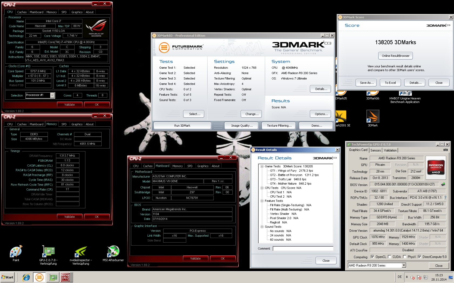Open Online ResultBrowser from the score window
The height and width of the screenshot is (283, 454).
click(x=396, y=56)
